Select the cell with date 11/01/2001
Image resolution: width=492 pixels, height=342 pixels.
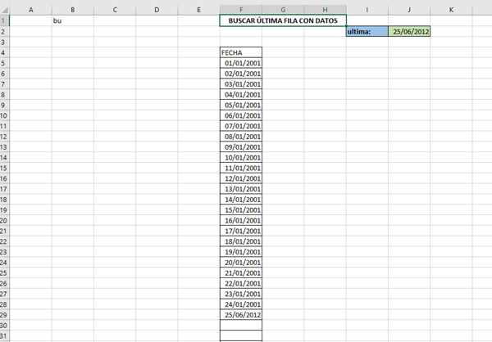click(x=241, y=168)
